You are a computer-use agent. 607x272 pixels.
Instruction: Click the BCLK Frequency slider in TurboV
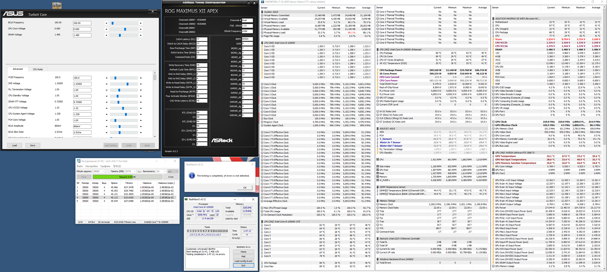click(124, 23)
